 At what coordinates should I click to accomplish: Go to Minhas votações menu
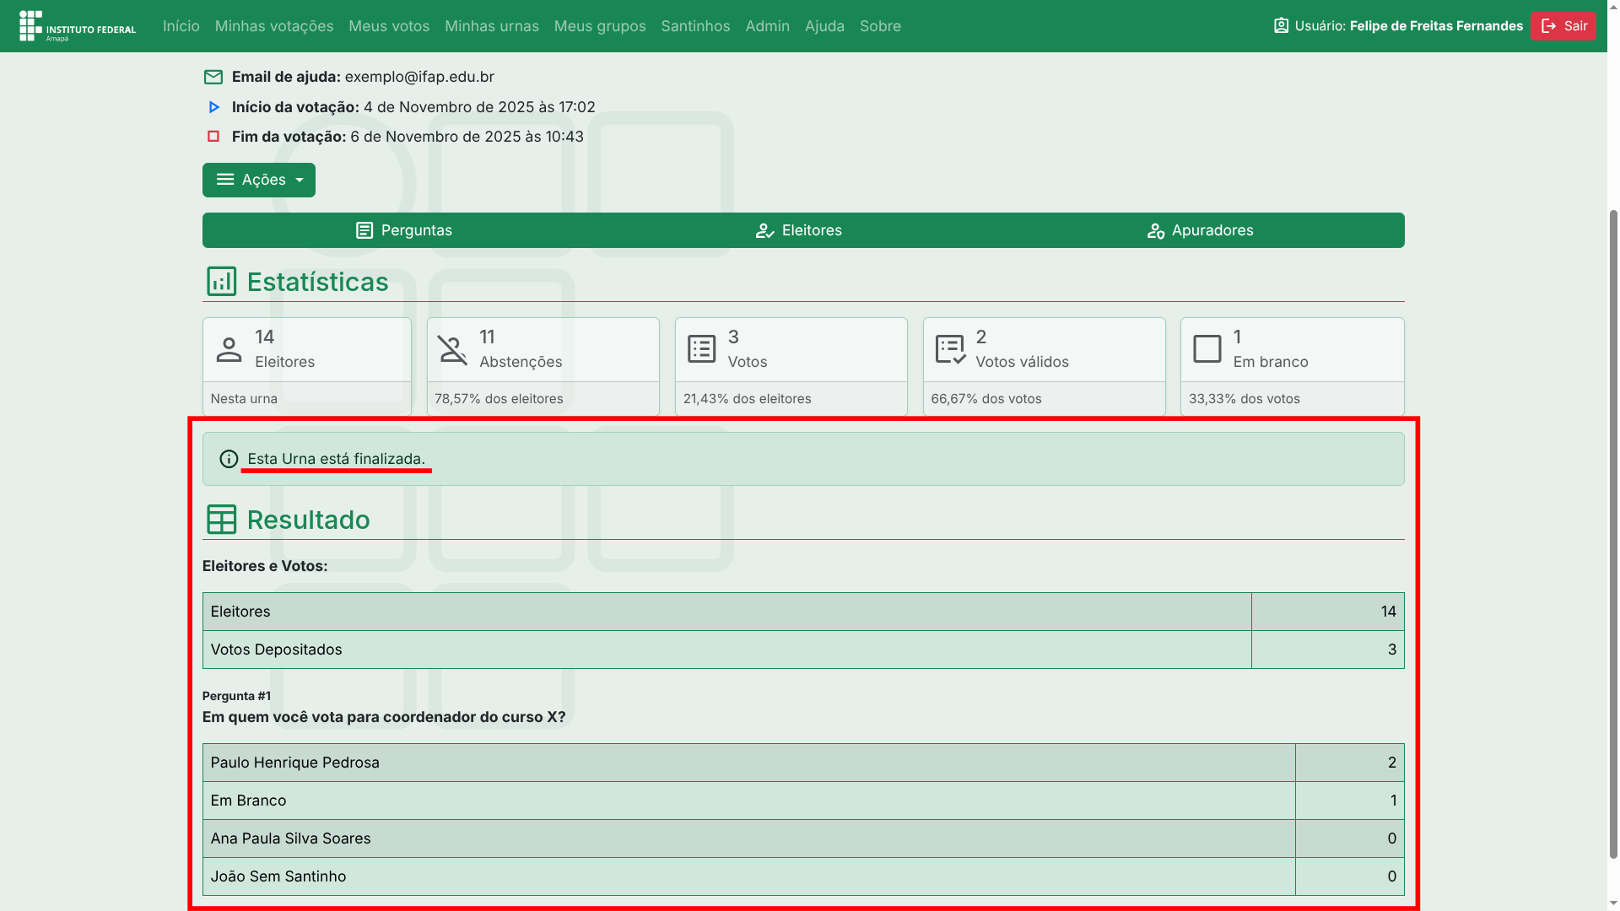point(274,26)
